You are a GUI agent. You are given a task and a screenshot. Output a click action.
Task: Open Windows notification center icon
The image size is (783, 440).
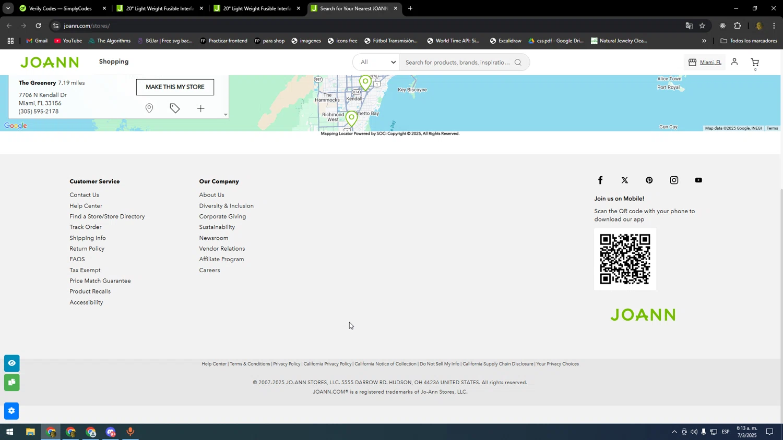(769, 432)
